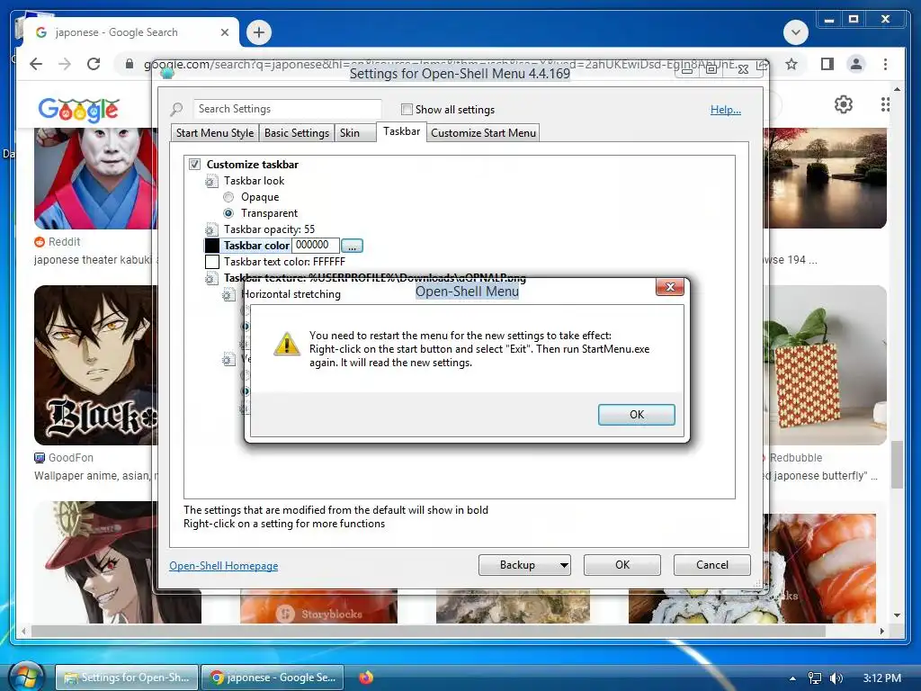
Task: Open the Japanese garden lake image
Action: click(x=825, y=178)
